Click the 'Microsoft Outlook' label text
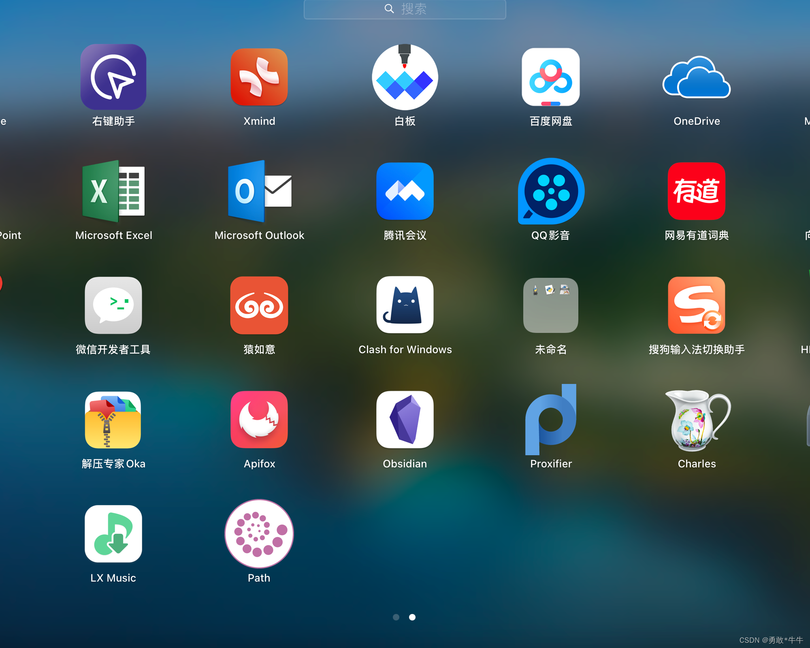This screenshot has width=810, height=648. click(x=259, y=235)
